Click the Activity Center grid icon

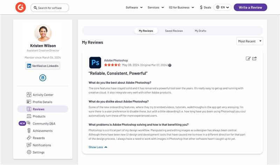(x=29, y=94)
